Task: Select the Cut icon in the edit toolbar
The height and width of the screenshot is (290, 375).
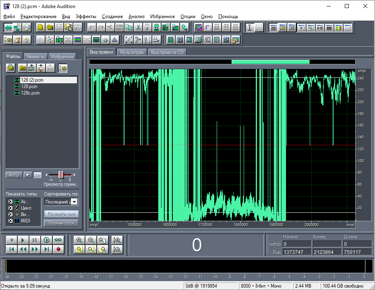Action: tap(138, 27)
